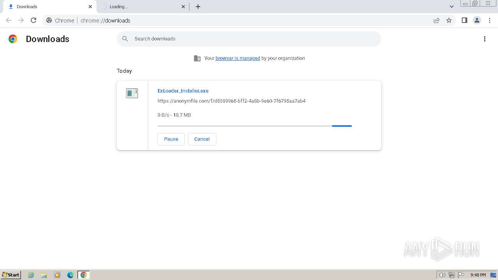Click the chrome://downloads address bar
The image size is (498, 280).
(x=249, y=21)
